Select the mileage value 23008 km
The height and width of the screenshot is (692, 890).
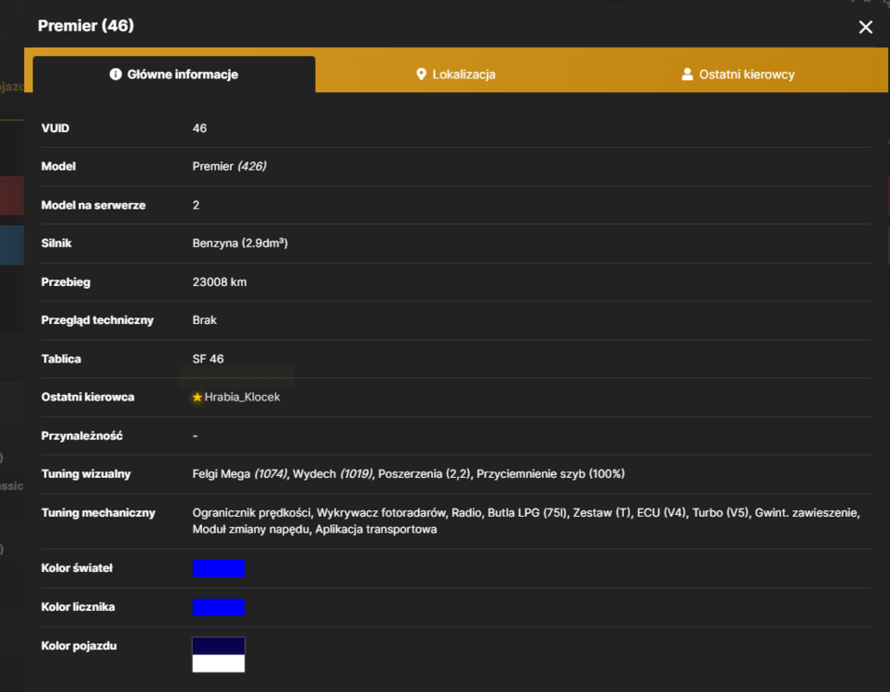tap(220, 282)
